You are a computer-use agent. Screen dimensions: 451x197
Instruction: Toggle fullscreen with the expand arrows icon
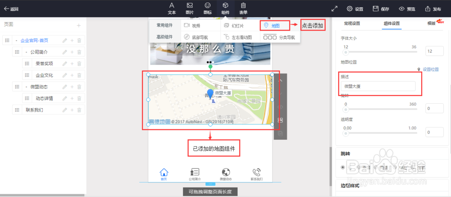pos(334,9)
